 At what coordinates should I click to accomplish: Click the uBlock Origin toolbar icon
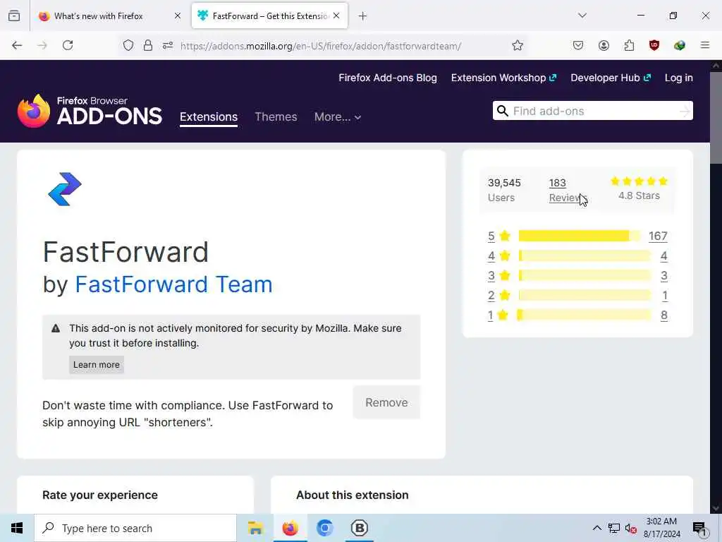coord(654,45)
